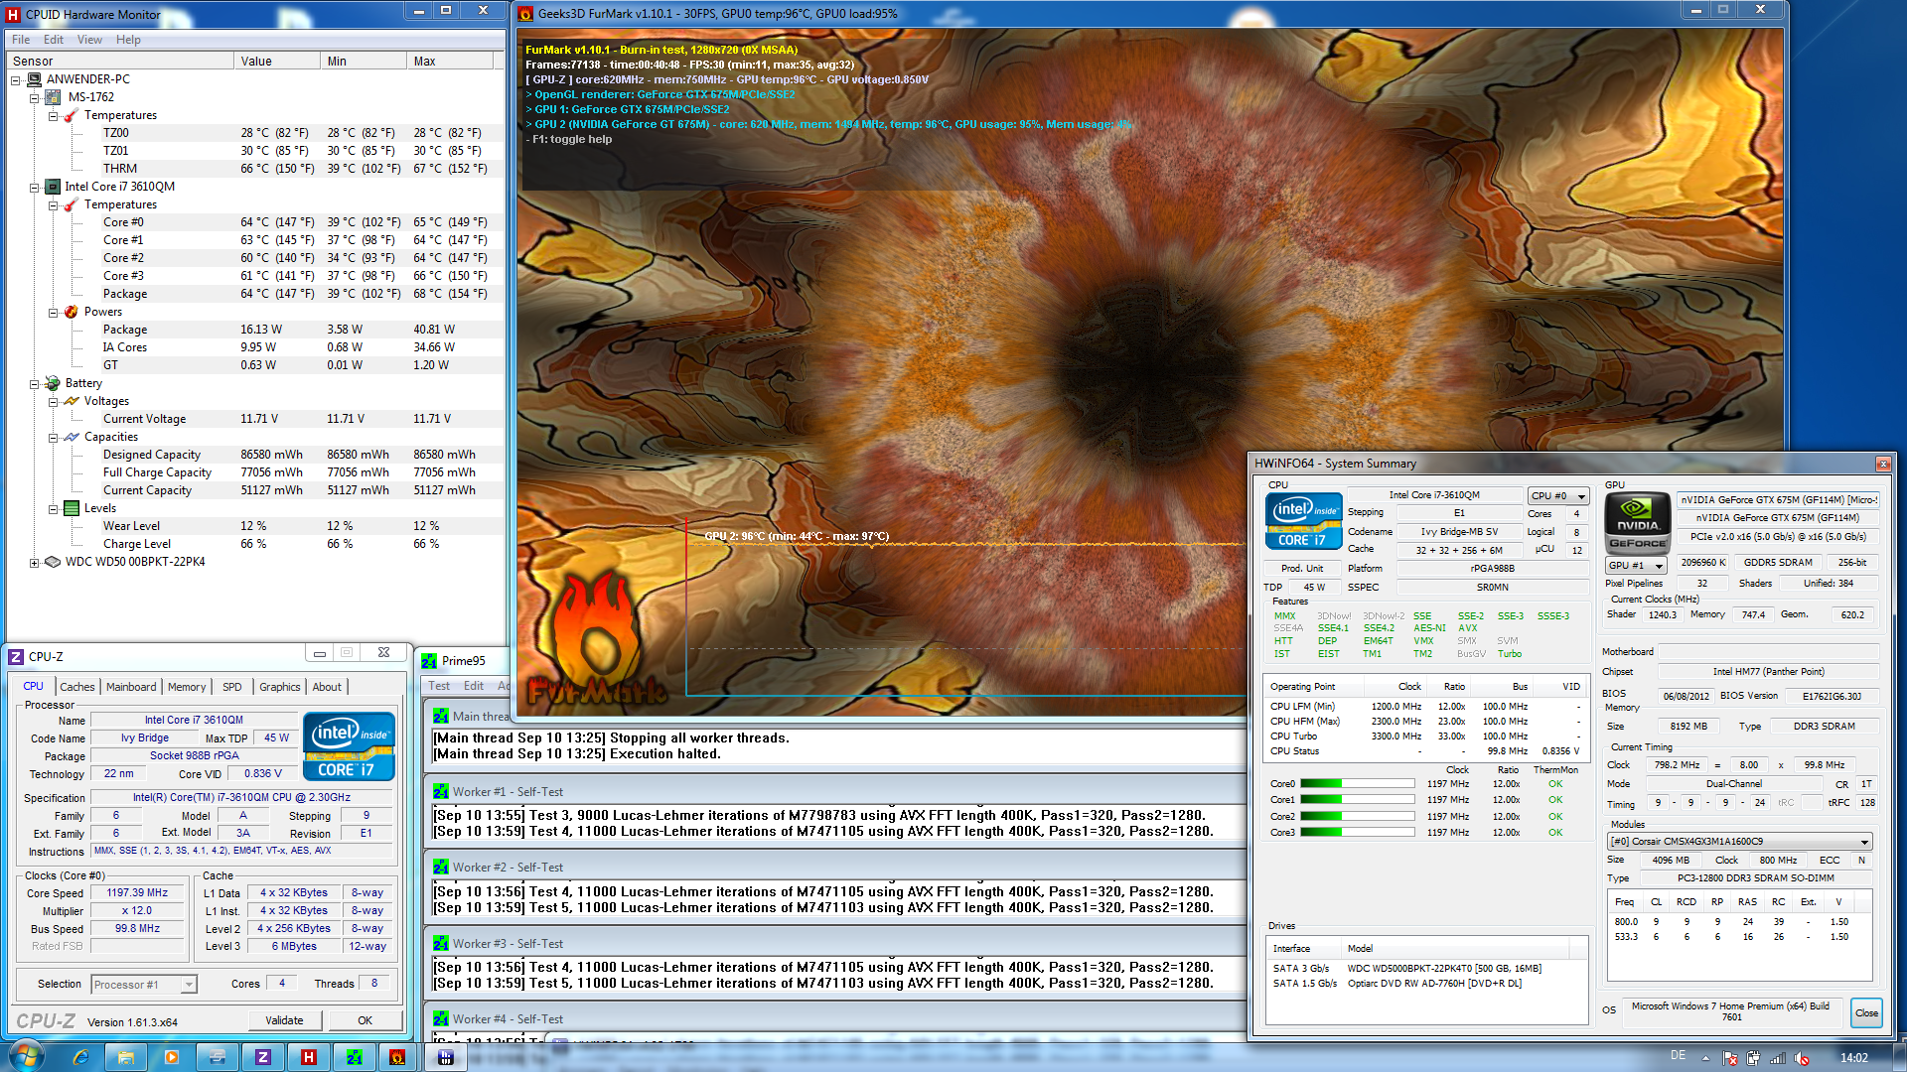1907x1072 pixels.
Task: Open Internet Explorer from the taskbar
Action: pyautogui.click(x=80, y=1057)
